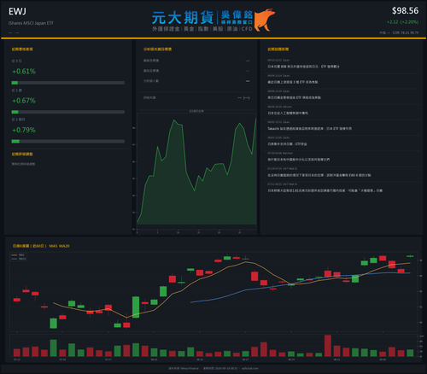This screenshot has width=427, height=374.
Task: Click the red dash in analyst target panel
Action: coord(248,71)
